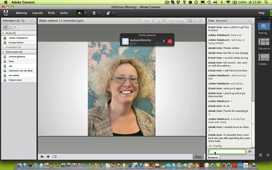Click the Draw button in the Share pod
The height and width of the screenshot is (170, 272).
[147, 21]
